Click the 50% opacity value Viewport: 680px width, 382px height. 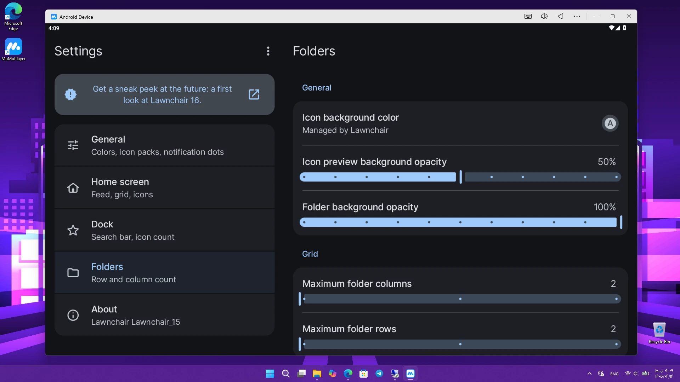(607, 162)
